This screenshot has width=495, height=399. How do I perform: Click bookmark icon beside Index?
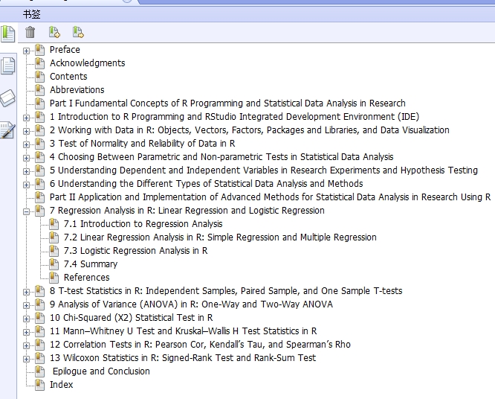[x=40, y=384]
